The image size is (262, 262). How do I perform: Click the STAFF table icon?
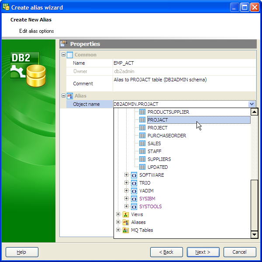pos(142,151)
